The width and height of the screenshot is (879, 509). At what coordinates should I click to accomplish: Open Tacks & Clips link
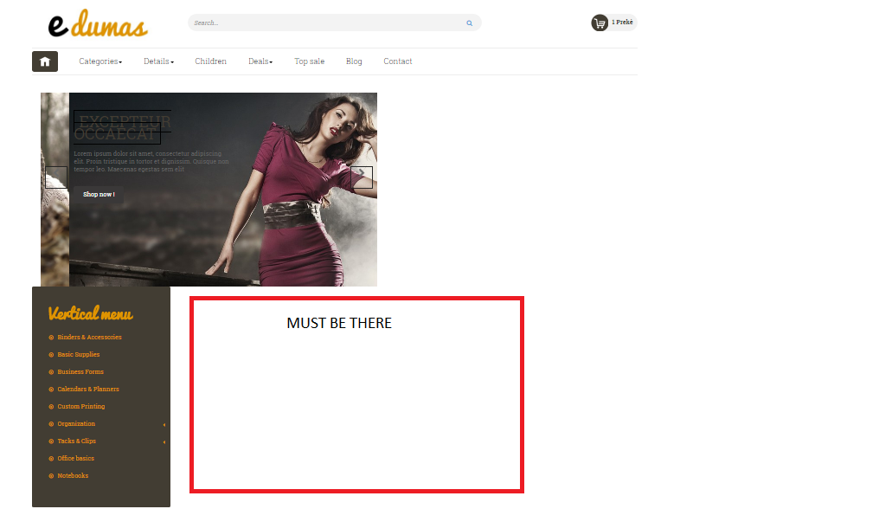coord(76,441)
